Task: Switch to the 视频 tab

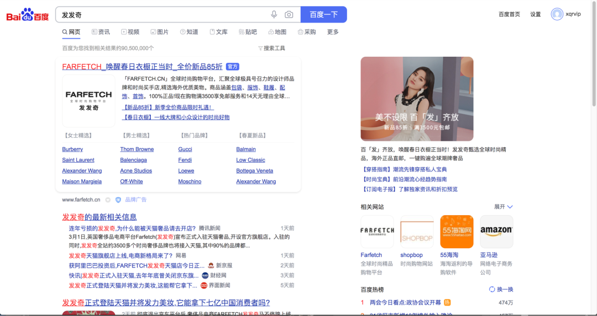Action: tap(130, 32)
